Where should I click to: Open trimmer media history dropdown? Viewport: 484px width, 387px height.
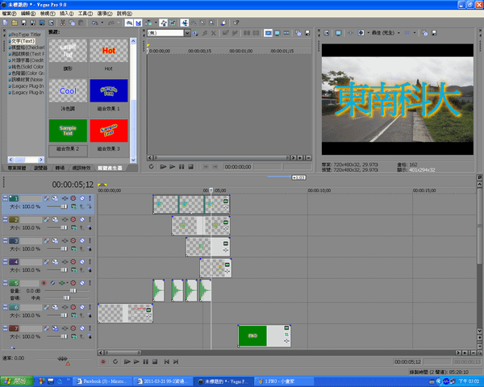click(x=187, y=33)
